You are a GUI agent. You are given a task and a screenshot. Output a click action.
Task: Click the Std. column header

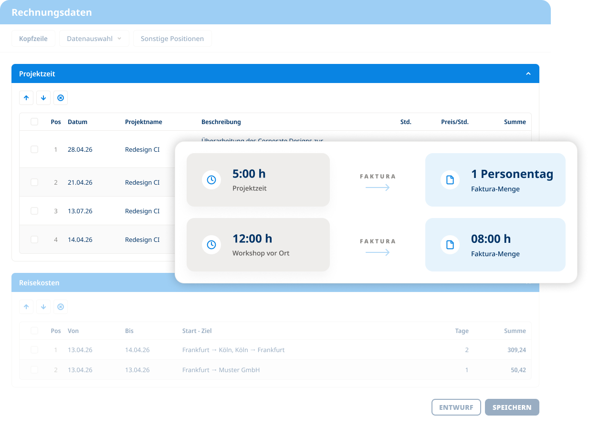(x=406, y=122)
